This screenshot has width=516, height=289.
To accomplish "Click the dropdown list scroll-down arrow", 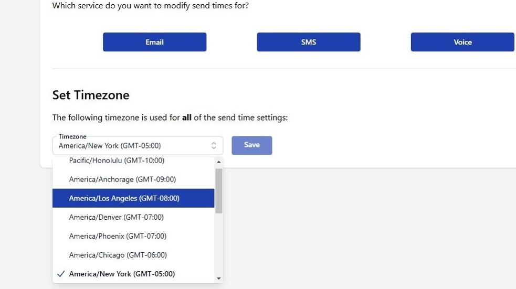I will point(219,279).
